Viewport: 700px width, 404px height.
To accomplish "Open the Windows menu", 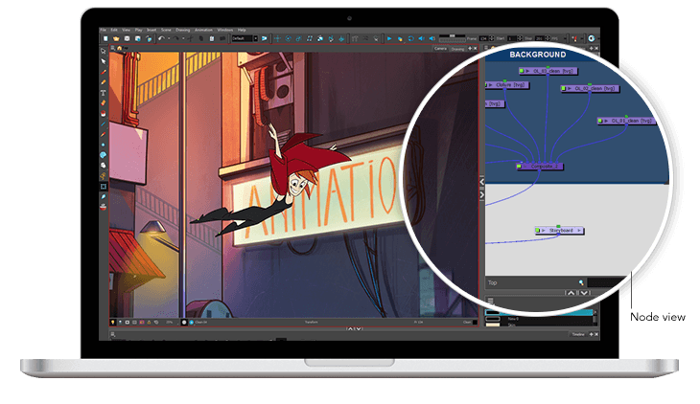I will 225,30.
